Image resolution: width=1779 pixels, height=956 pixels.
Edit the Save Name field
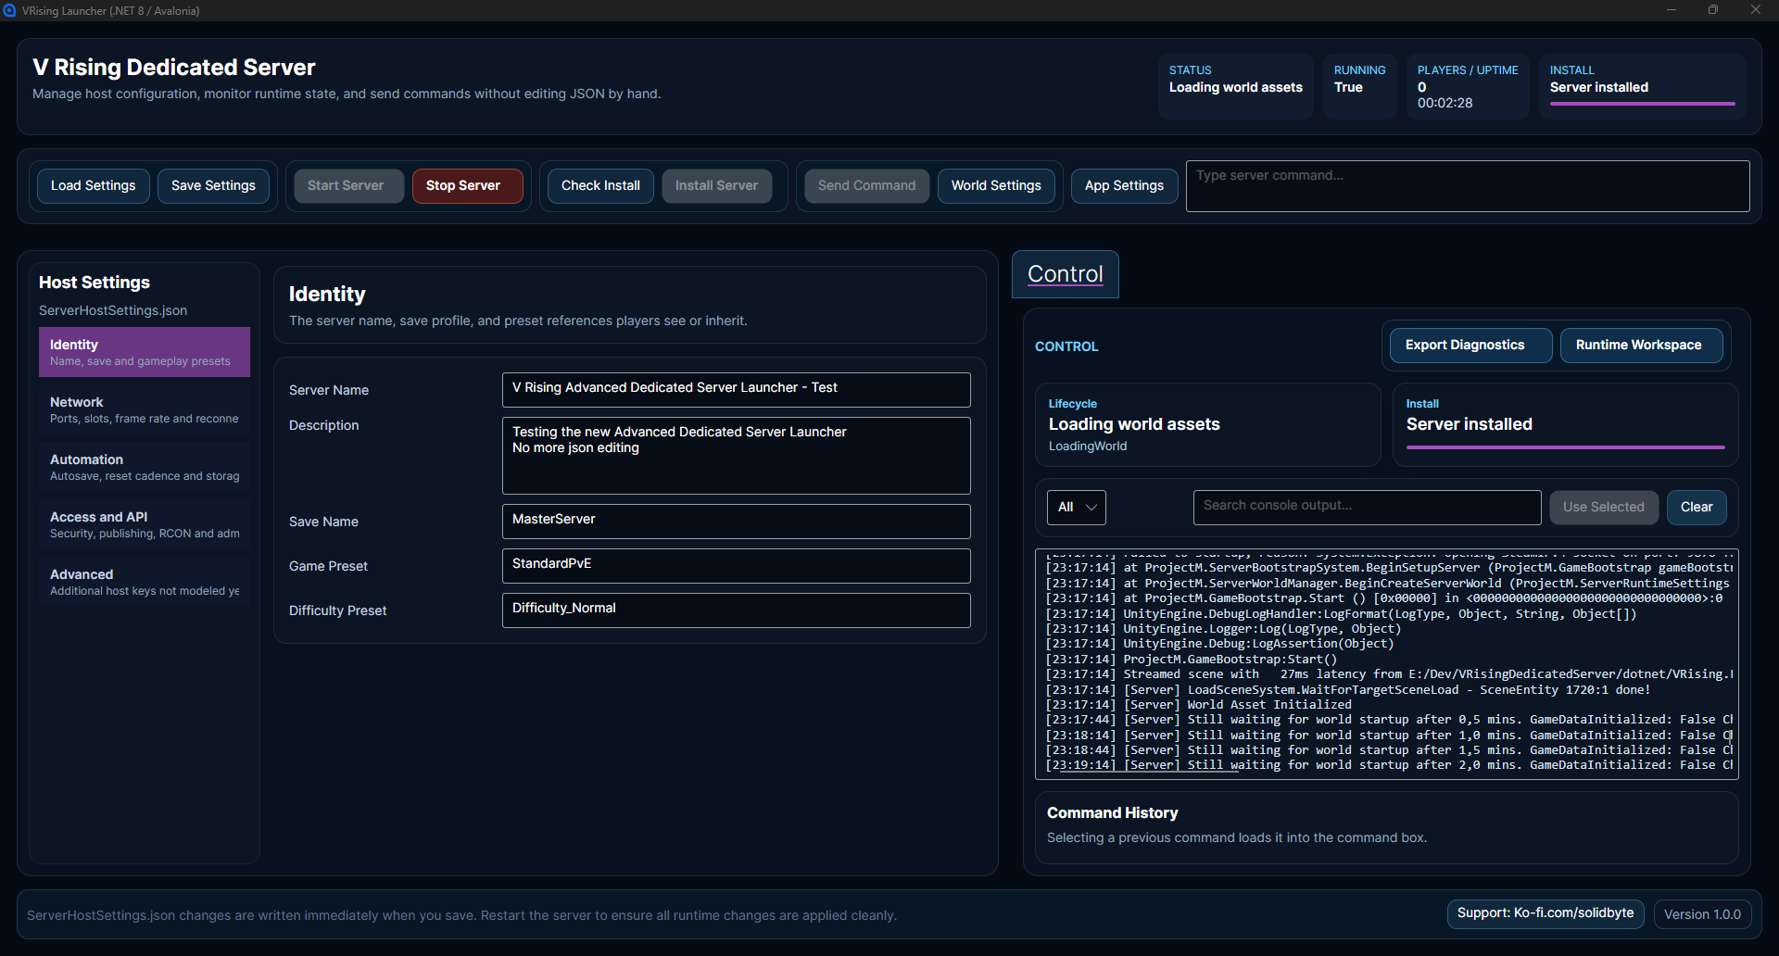coord(737,522)
